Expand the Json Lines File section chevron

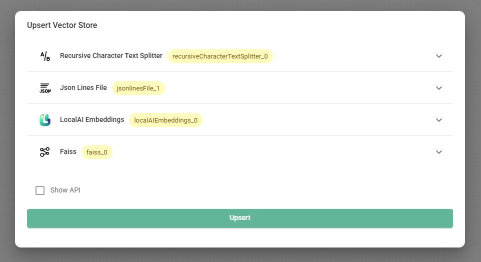point(439,88)
